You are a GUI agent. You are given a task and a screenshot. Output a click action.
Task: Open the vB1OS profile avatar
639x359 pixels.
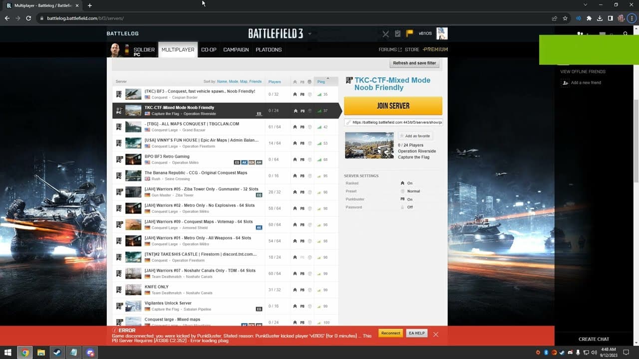coord(442,33)
